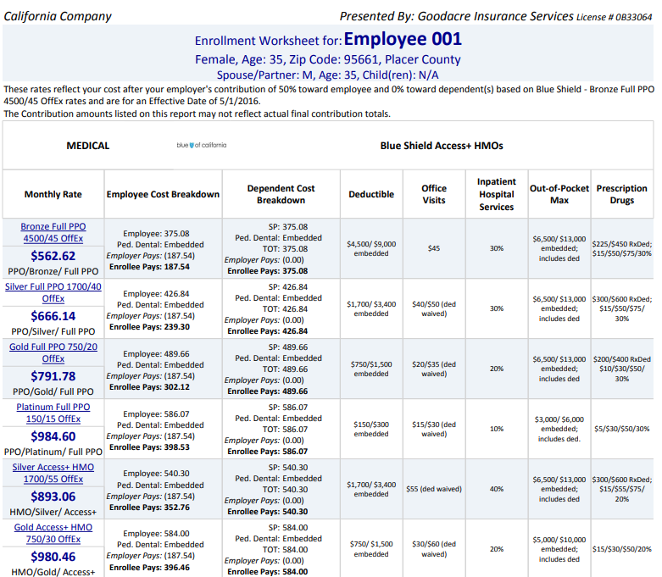The height and width of the screenshot is (577, 662).
Task: Click the Deductible column header
Action: [371, 194]
